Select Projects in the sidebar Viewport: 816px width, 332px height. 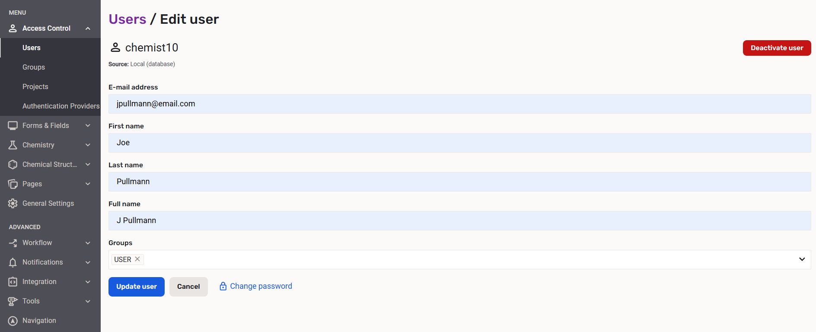35,86
